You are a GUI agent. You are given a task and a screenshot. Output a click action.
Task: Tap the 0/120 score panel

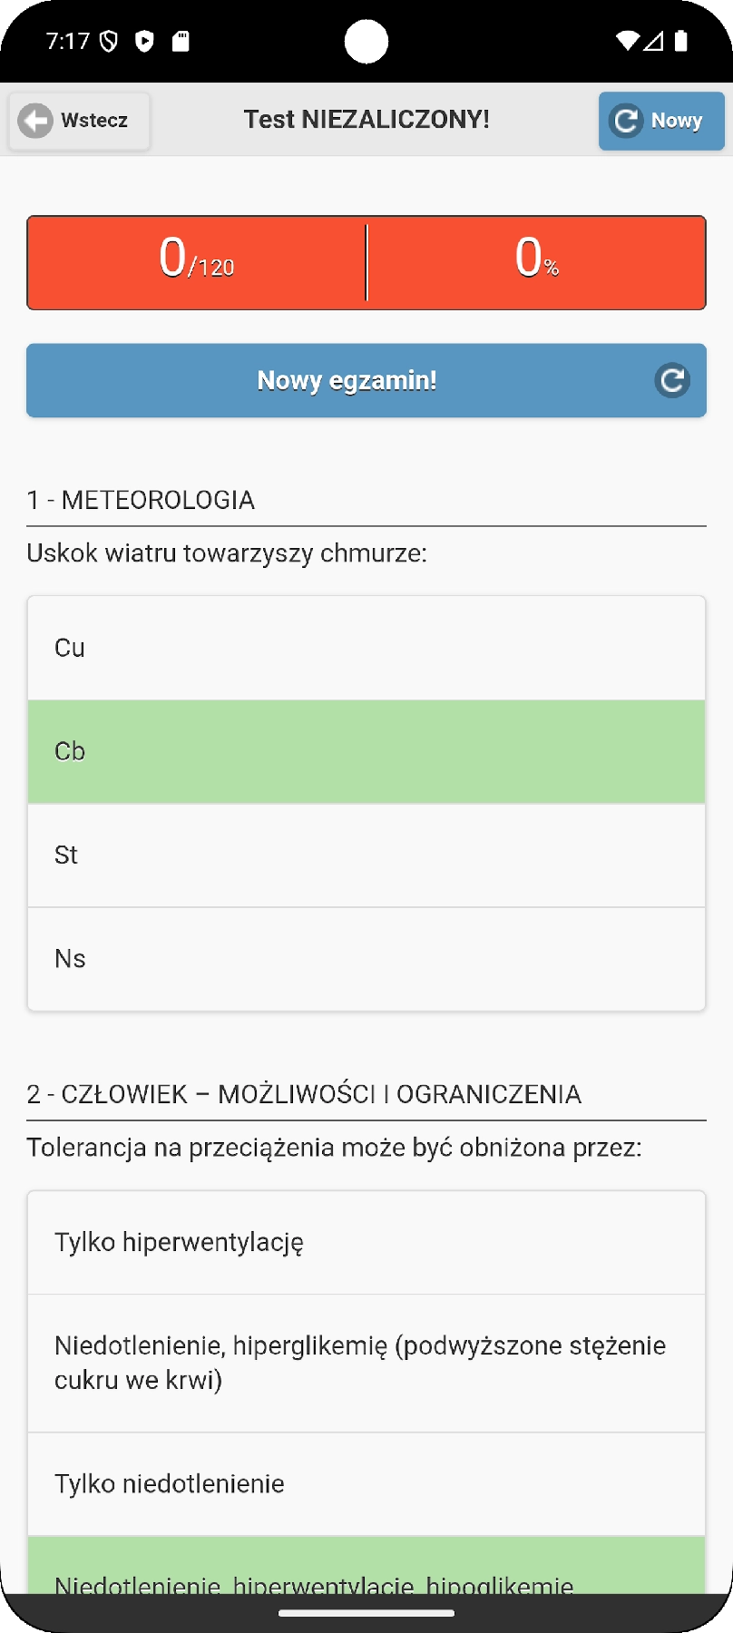point(197,262)
